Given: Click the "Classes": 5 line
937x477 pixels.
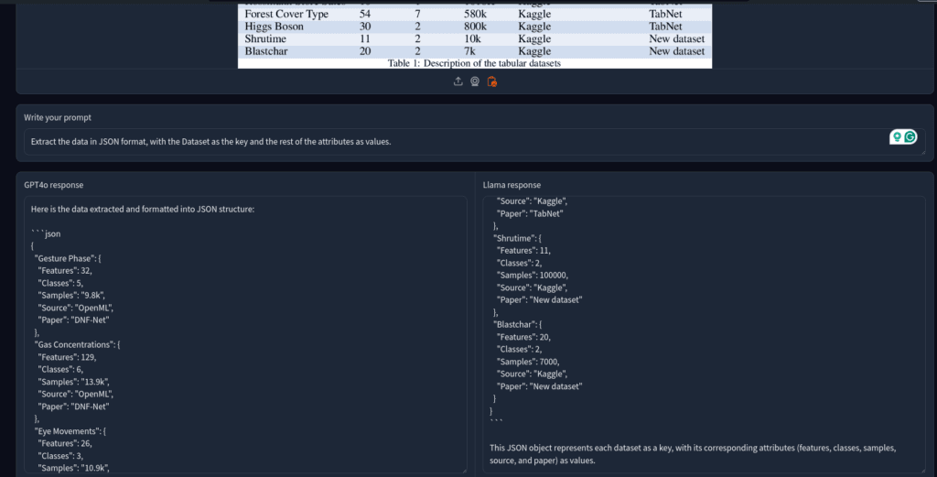Looking at the screenshot, I should pyautogui.click(x=60, y=283).
